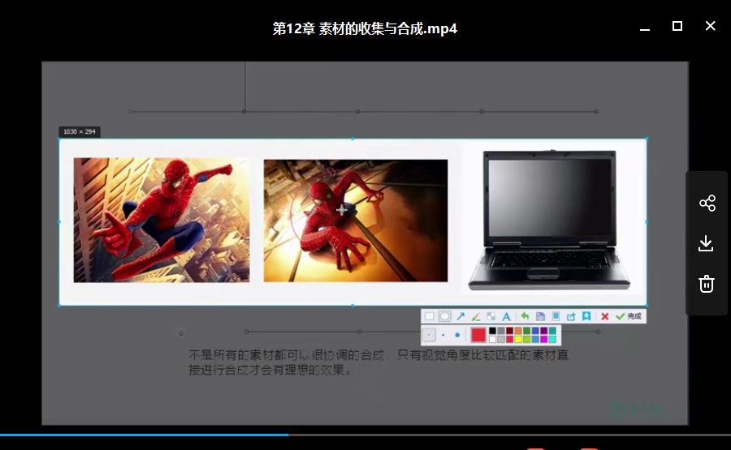
Task: Click the screenshot share export icon
Action: click(571, 316)
